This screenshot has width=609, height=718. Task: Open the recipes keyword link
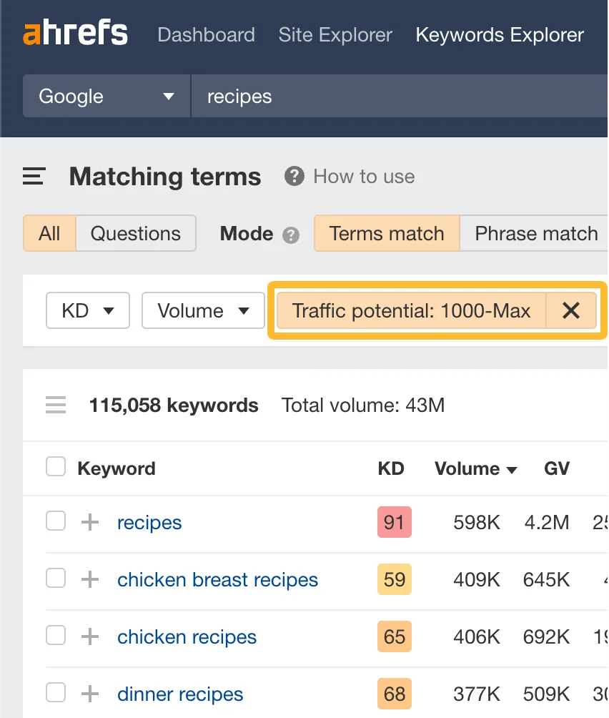point(149,523)
